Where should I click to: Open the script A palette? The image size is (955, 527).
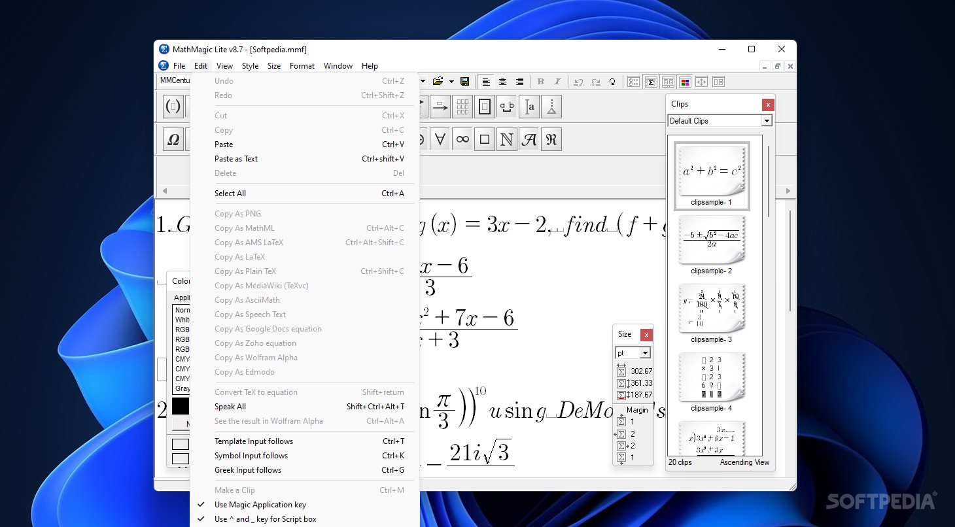(529, 139)
